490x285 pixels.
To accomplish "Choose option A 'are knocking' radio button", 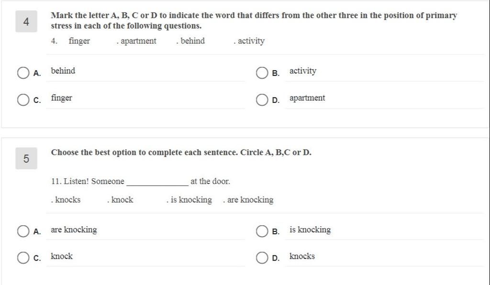I will coord(23,231).
